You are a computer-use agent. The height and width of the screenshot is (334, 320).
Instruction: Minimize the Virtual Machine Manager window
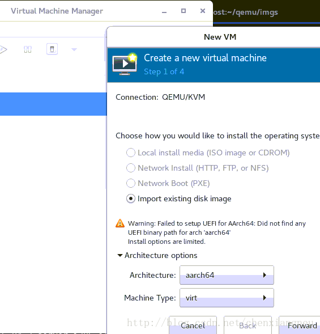[x=164, y=11]
